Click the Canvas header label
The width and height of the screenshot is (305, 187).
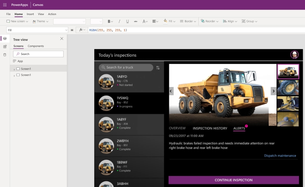(38, 5)
